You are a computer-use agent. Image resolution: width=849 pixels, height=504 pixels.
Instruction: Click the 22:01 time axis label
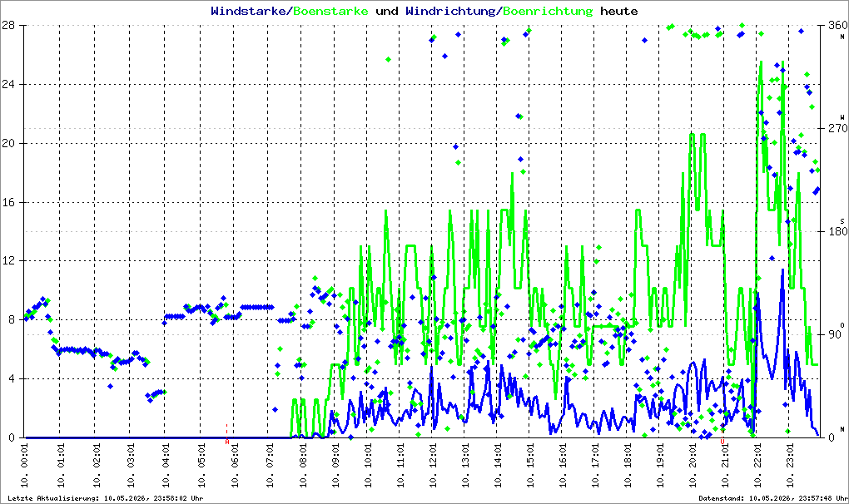coord(757,466)
